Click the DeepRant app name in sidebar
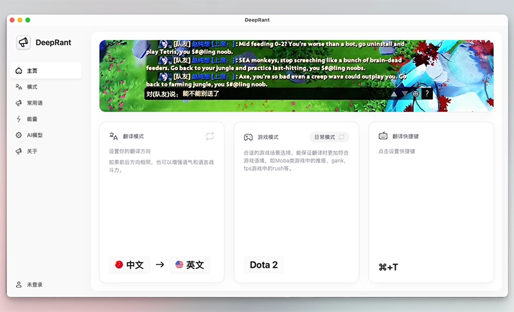The width and height of the screenshot is (514, 312). (x=53, y=42)
